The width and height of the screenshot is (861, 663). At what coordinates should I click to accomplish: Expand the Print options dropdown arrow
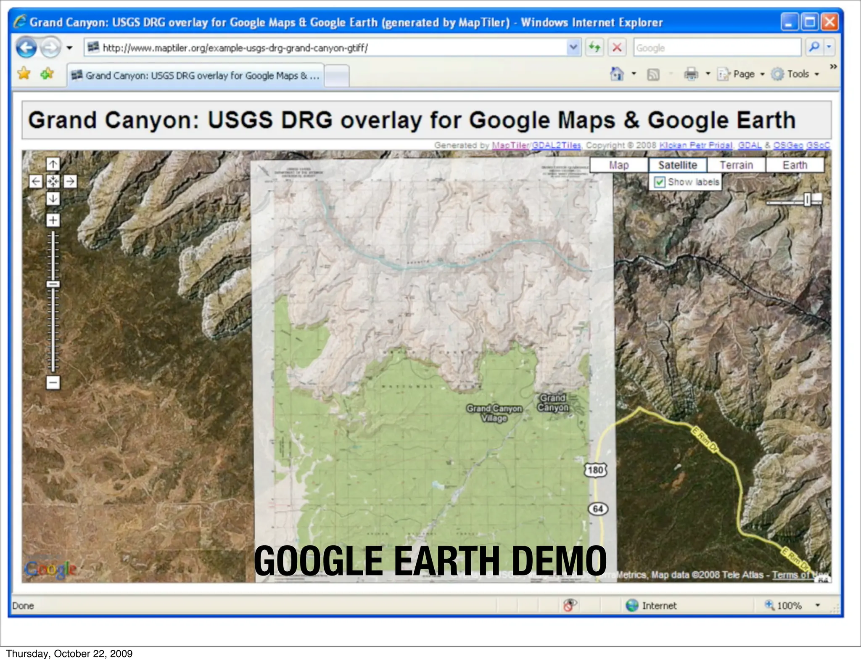point(708,74)
